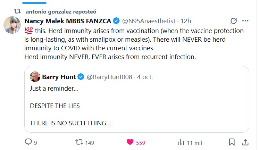Bookmark this post
259x150 pixels.
click(x=232, y=142)
